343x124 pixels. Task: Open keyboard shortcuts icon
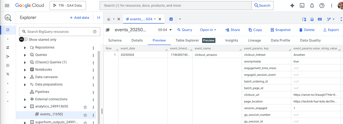[x=320, y=19]
